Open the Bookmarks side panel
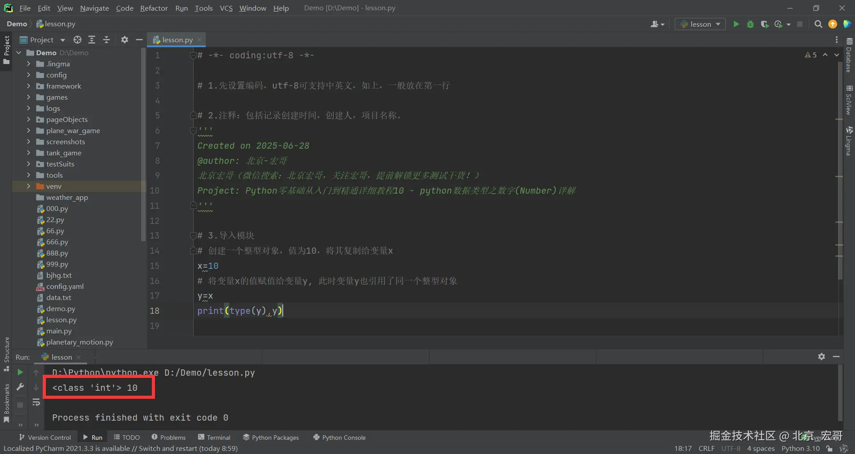This screenshot has width=855, height=454. (6, 404)
